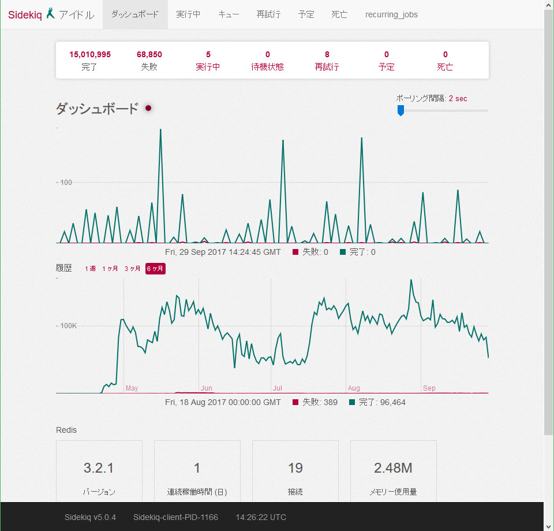The width and height of the screenshot is (554, 531).
Task: Click the 実行中 count link in summary
Action: [x=208, y=55]
